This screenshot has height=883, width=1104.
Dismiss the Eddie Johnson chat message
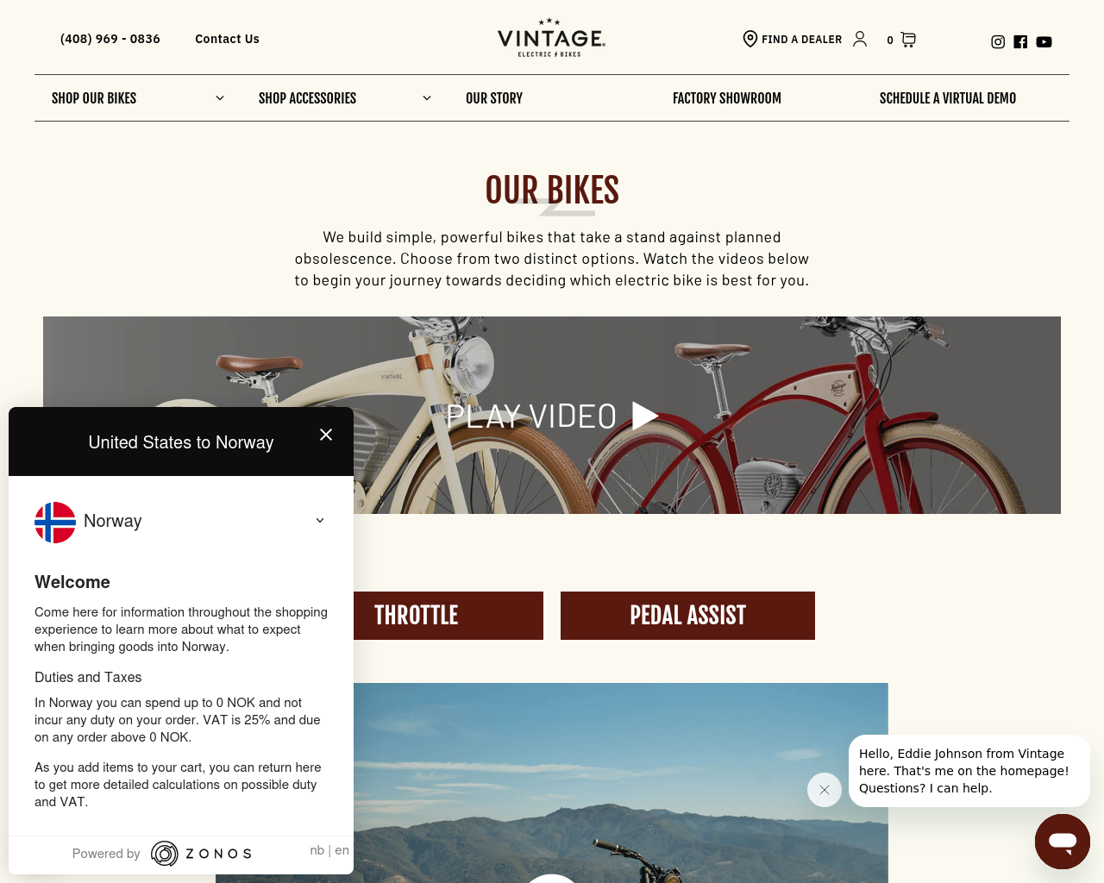pos(825,790)
